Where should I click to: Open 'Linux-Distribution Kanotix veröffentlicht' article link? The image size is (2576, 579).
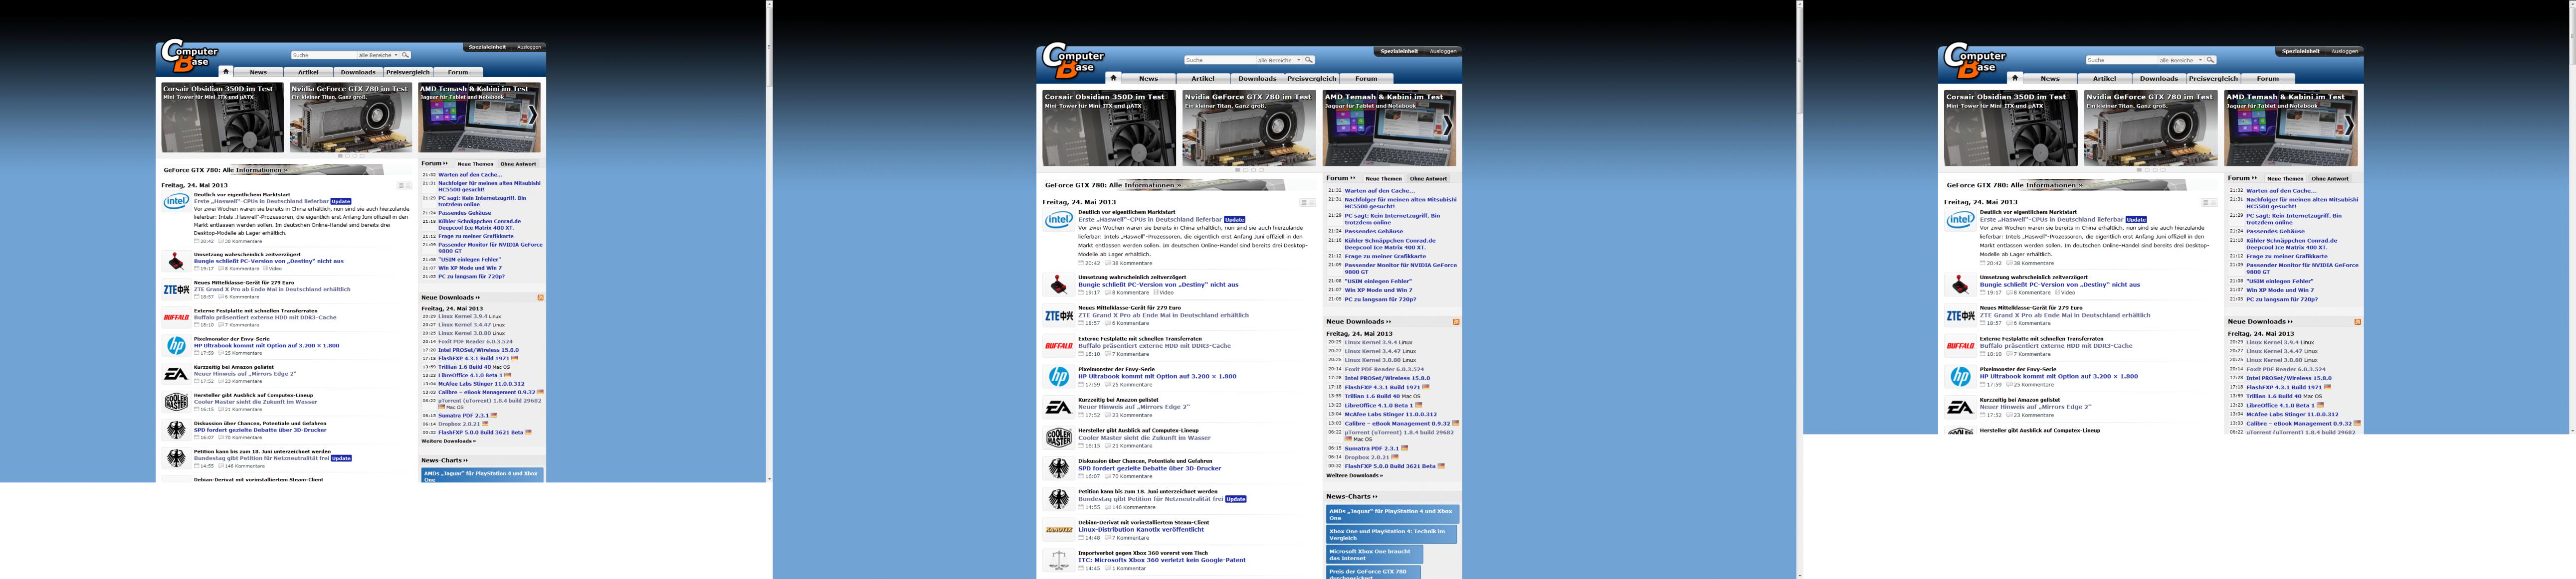pos(1140,530)
